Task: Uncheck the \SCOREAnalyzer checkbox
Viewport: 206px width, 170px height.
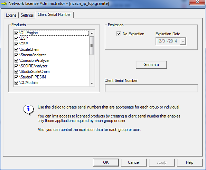Action: [16, 66]
